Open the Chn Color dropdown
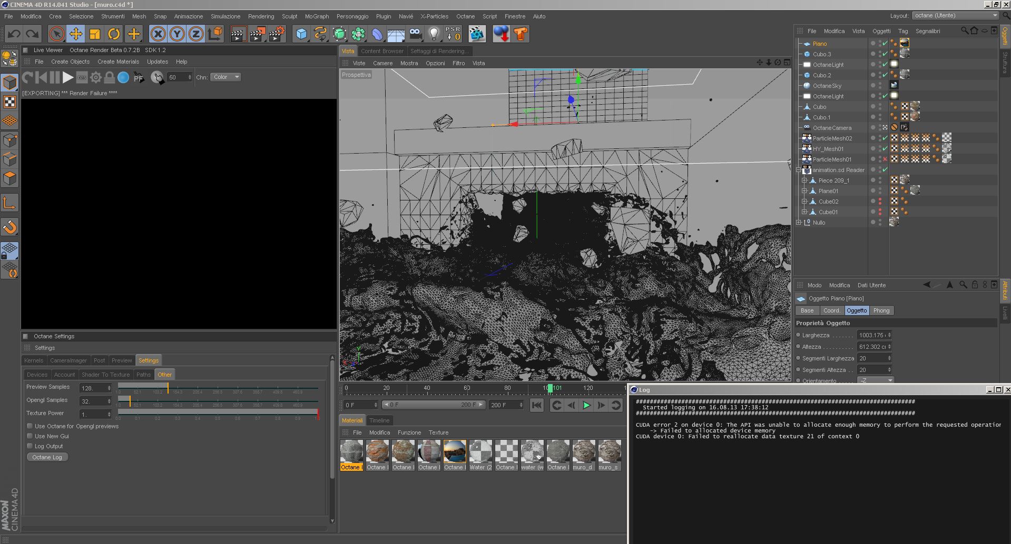Viewport: 1011px width, 544px height. (226, 77)
